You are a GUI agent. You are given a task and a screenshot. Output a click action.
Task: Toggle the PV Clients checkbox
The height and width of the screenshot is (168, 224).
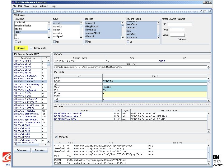(56, 137)
